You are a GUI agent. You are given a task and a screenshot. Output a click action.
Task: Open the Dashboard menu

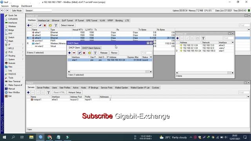(x=27, y=6)
